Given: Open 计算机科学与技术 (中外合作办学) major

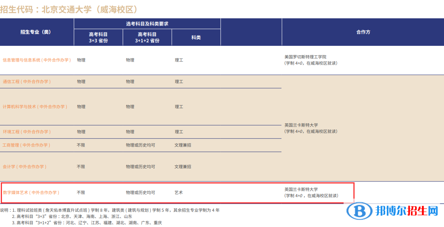Looking at the screenshot, I should (x=35, y=107).
